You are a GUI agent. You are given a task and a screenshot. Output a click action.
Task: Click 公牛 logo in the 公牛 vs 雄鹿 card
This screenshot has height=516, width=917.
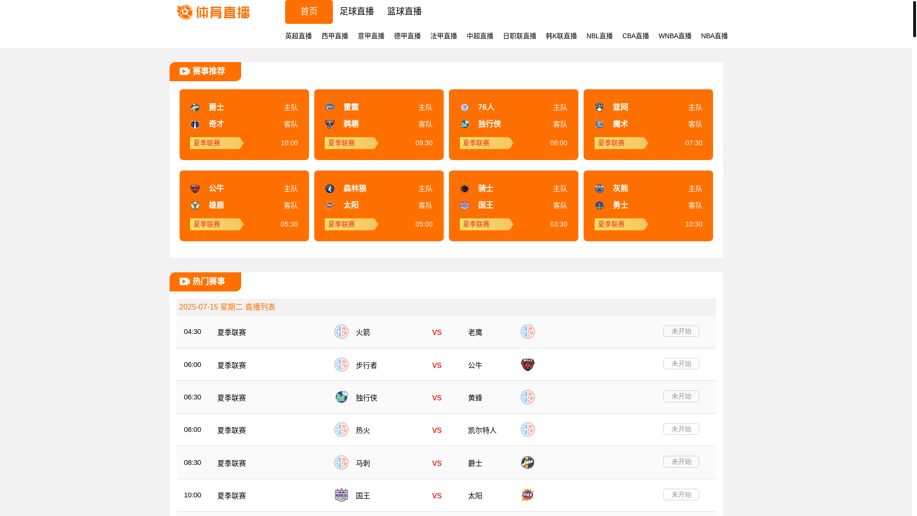[x=195, y=189]
